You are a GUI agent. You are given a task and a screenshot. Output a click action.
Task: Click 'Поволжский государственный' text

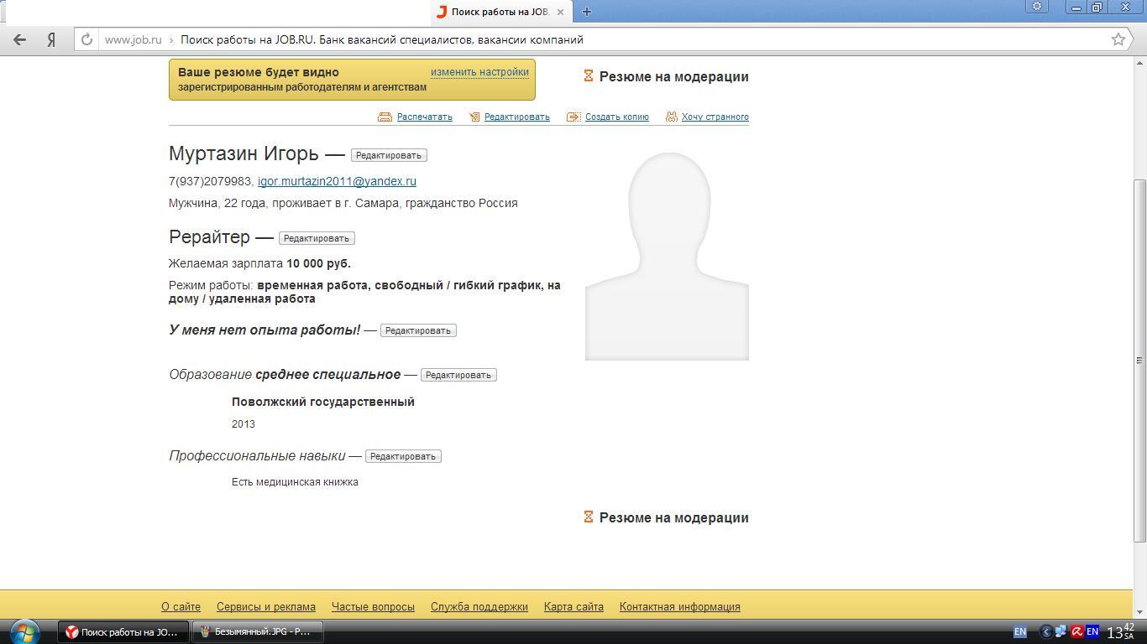pyautogui.click(x=323, y=402)
